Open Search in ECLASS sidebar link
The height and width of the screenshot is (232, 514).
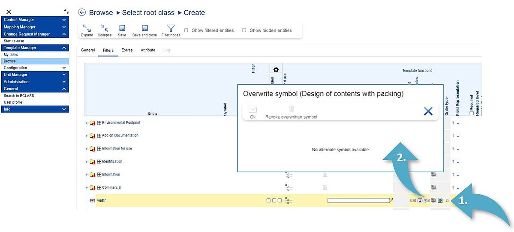click(x=19, y=95)
